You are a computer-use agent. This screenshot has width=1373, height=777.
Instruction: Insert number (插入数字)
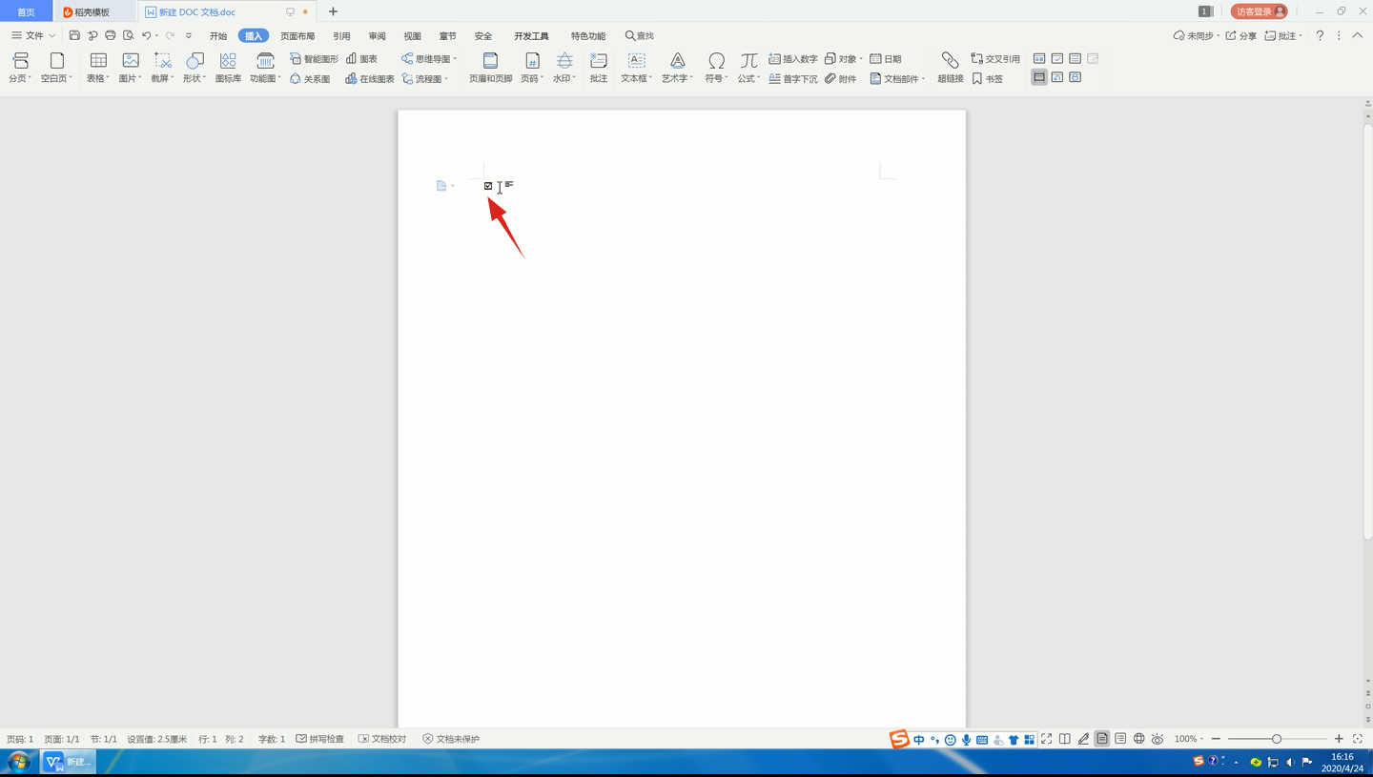tap(792, 59)
